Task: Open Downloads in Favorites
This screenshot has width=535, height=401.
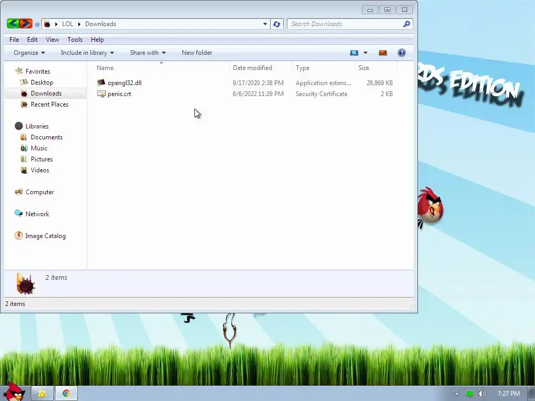Action: click(46, 93)
